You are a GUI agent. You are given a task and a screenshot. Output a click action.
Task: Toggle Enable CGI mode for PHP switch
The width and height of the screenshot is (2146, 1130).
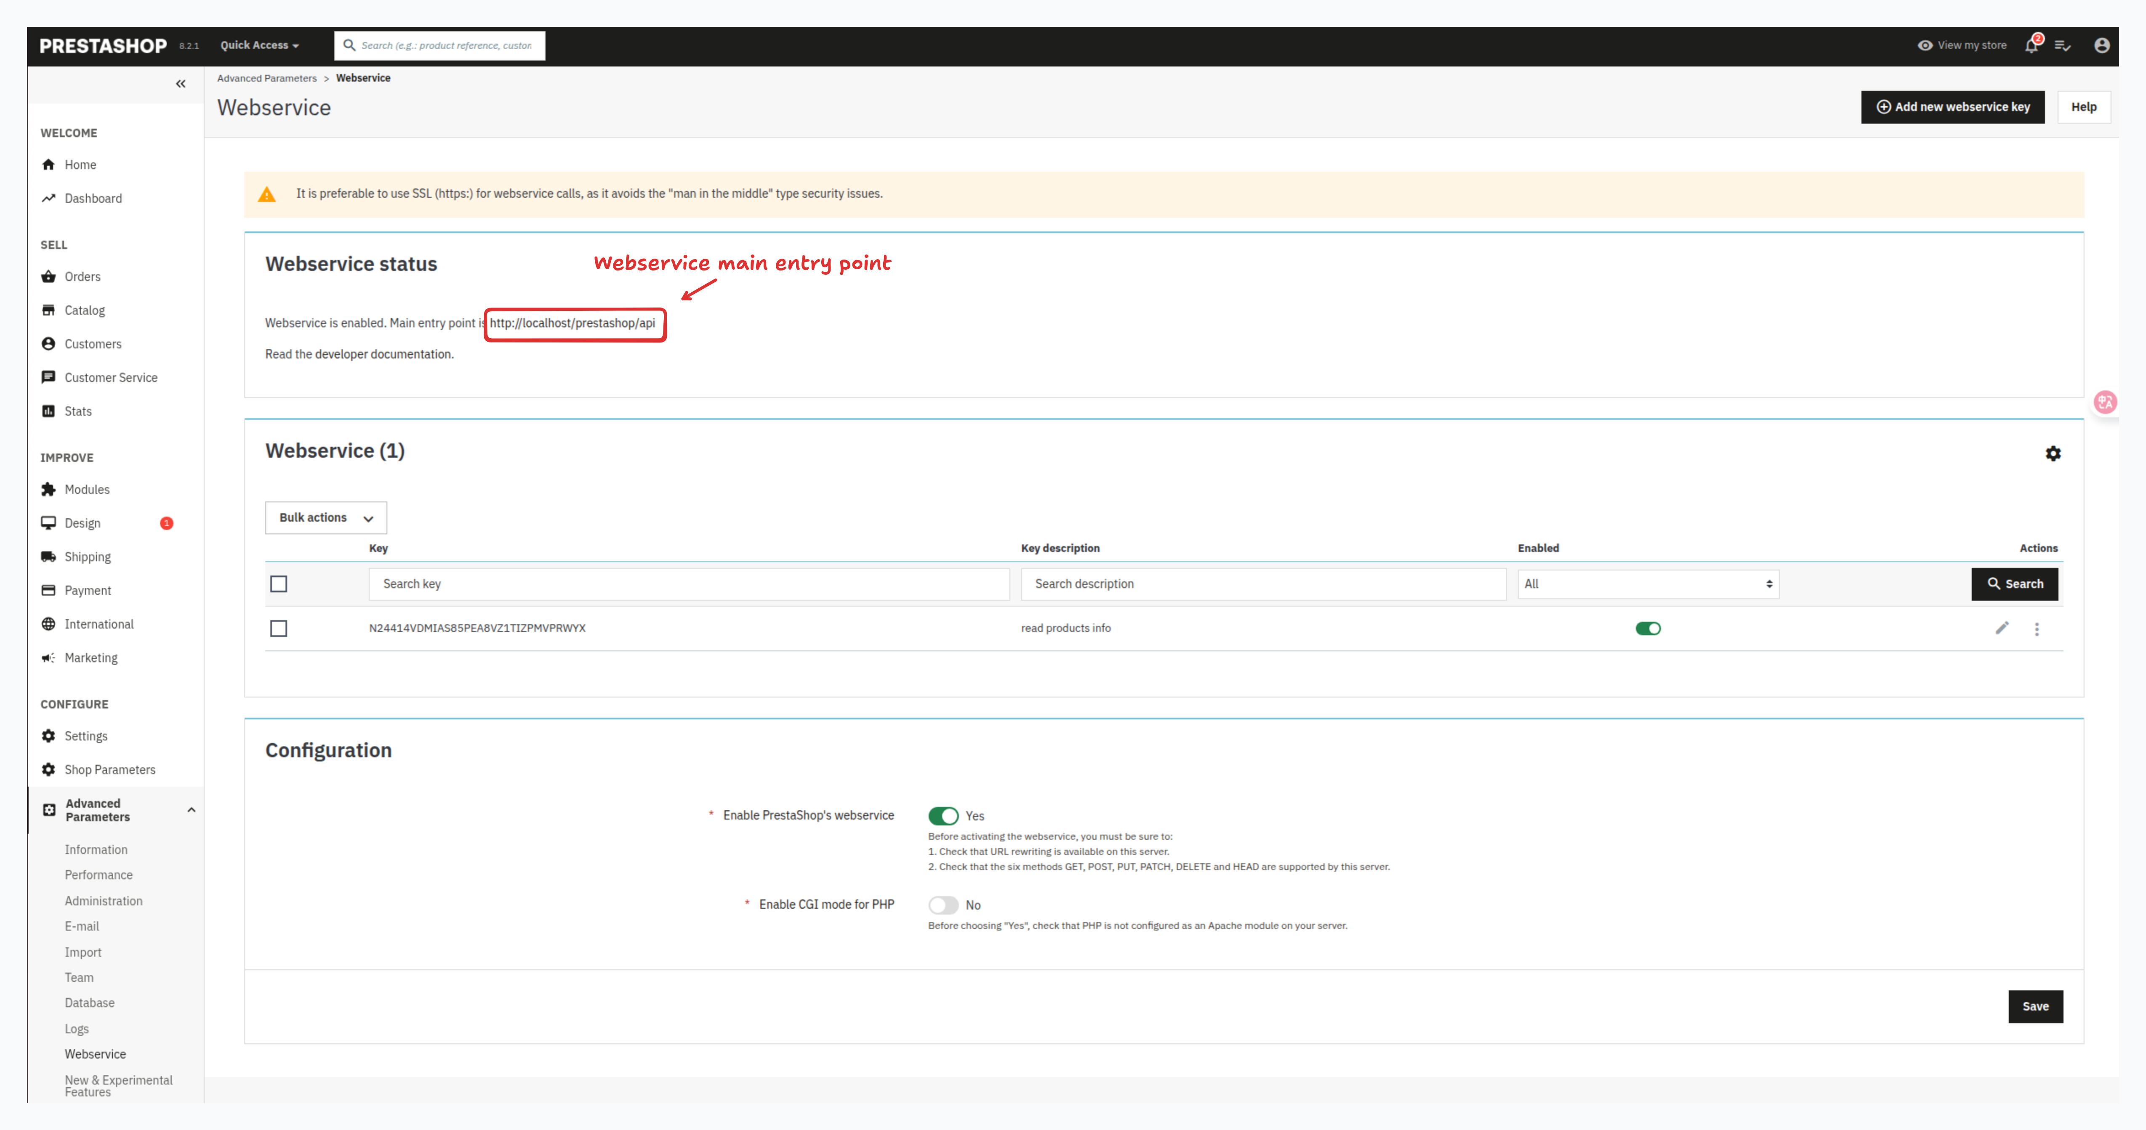pos(943,905)
